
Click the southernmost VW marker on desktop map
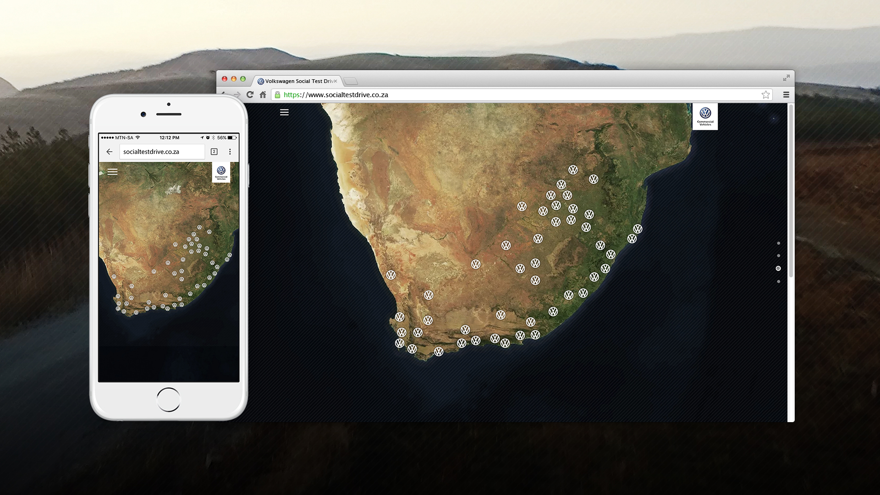[x=439, y=352]
